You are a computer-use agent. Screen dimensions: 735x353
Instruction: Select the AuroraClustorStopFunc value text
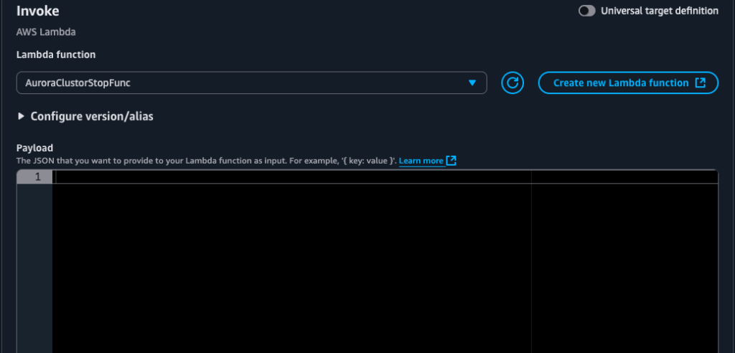[x=78, y=83]
